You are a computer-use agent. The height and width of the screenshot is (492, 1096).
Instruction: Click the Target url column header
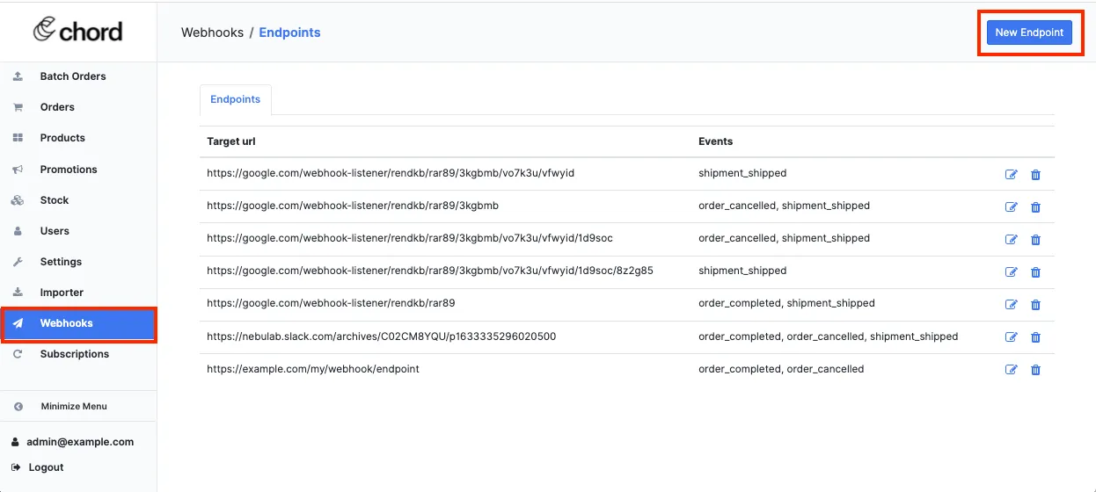[x=231, y=141]
